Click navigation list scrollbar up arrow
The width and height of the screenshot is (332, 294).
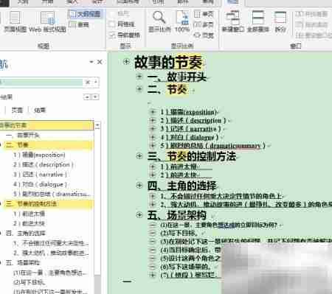[97, 125]
